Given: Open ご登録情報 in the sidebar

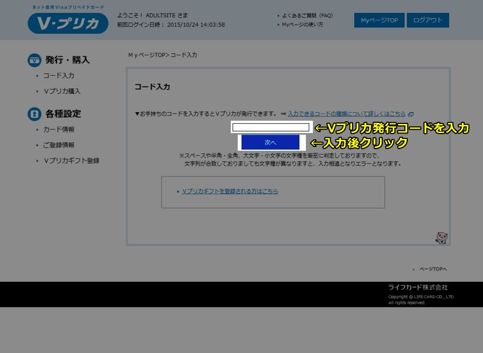Looking at the screenshot, I should click(58, 145).
